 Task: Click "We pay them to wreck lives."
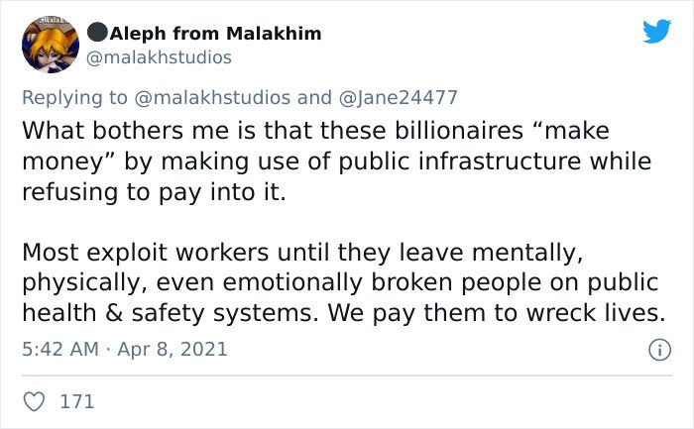(497, 313)
